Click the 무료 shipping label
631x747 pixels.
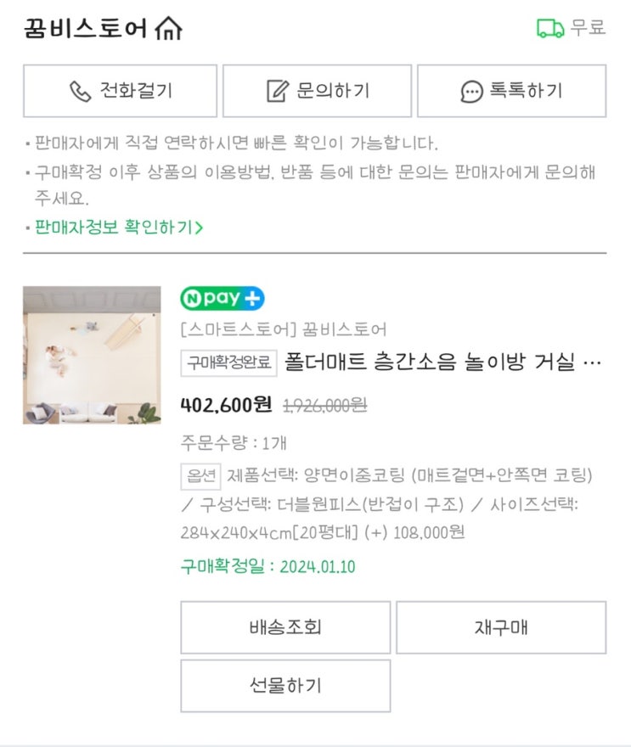(588, 27)
